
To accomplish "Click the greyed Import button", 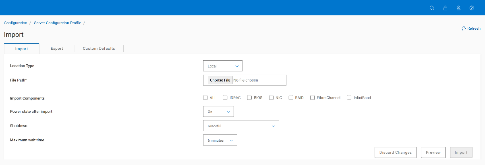I will [461, 152].
